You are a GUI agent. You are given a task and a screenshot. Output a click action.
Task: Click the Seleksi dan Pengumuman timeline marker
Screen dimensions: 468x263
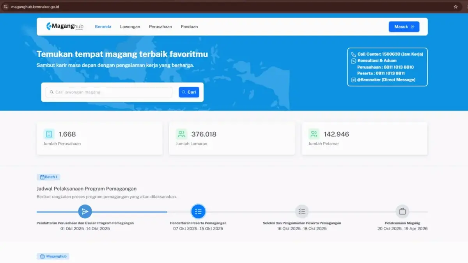pos(302,211)
